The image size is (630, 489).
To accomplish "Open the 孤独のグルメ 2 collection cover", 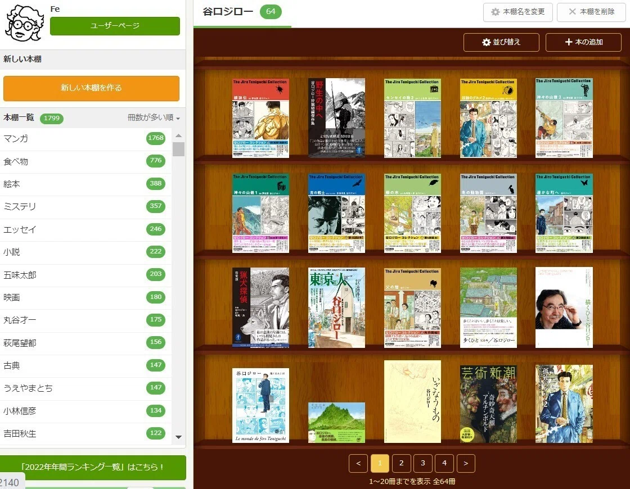I will tap(489, 118).
